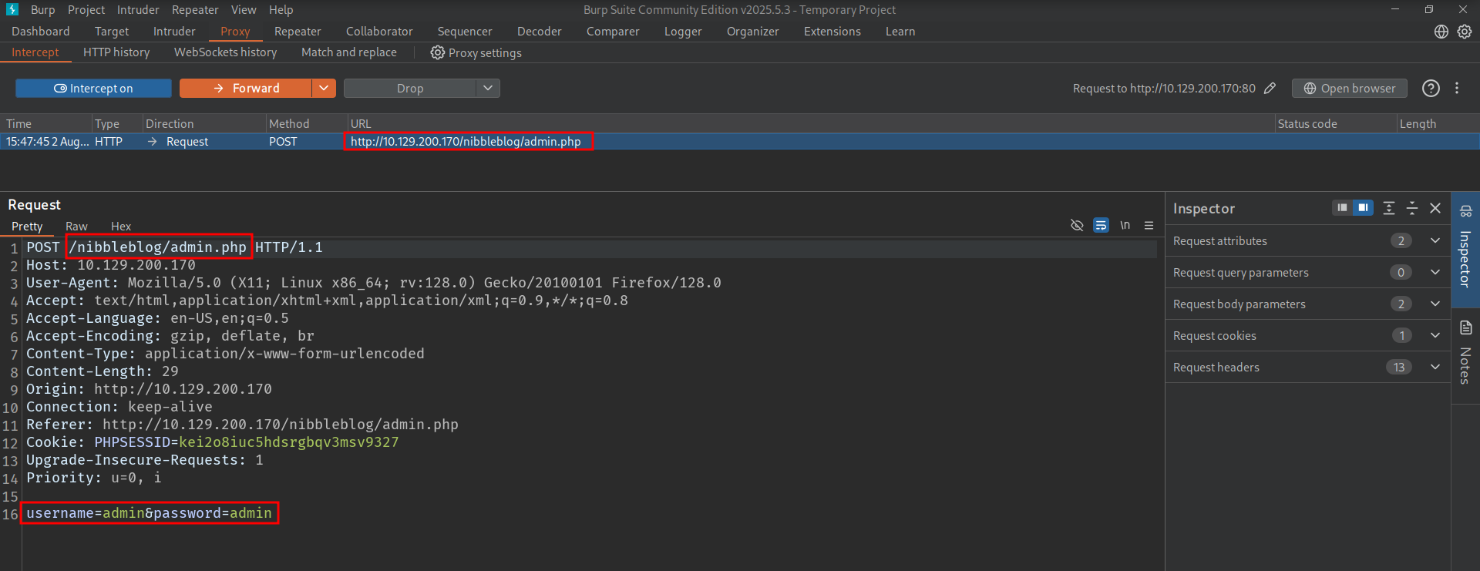Open the globe icon in top-right corner
The width and height of the screenshot is (1480, 571).
(1441, 32)
